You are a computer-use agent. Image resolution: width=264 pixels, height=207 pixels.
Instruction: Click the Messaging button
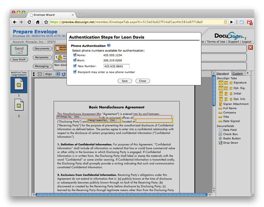coord(42,66)
